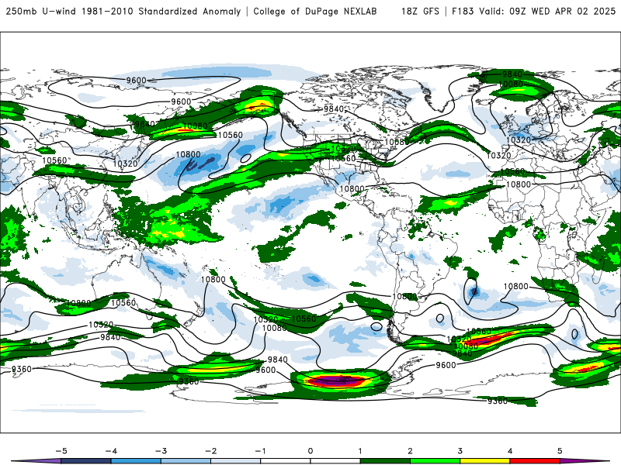The height and width of the screenshot is (465, 621).
Task: Click the '4' colorbar label
Action: tap(510, 451)
